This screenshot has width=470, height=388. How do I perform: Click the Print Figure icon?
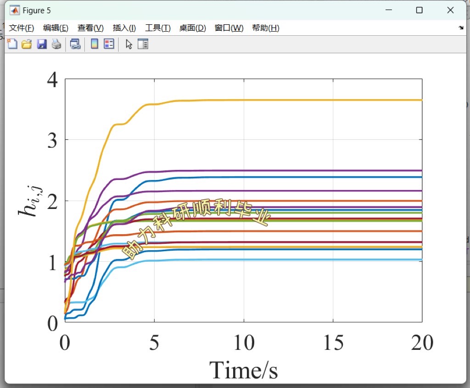click(56, 44)
